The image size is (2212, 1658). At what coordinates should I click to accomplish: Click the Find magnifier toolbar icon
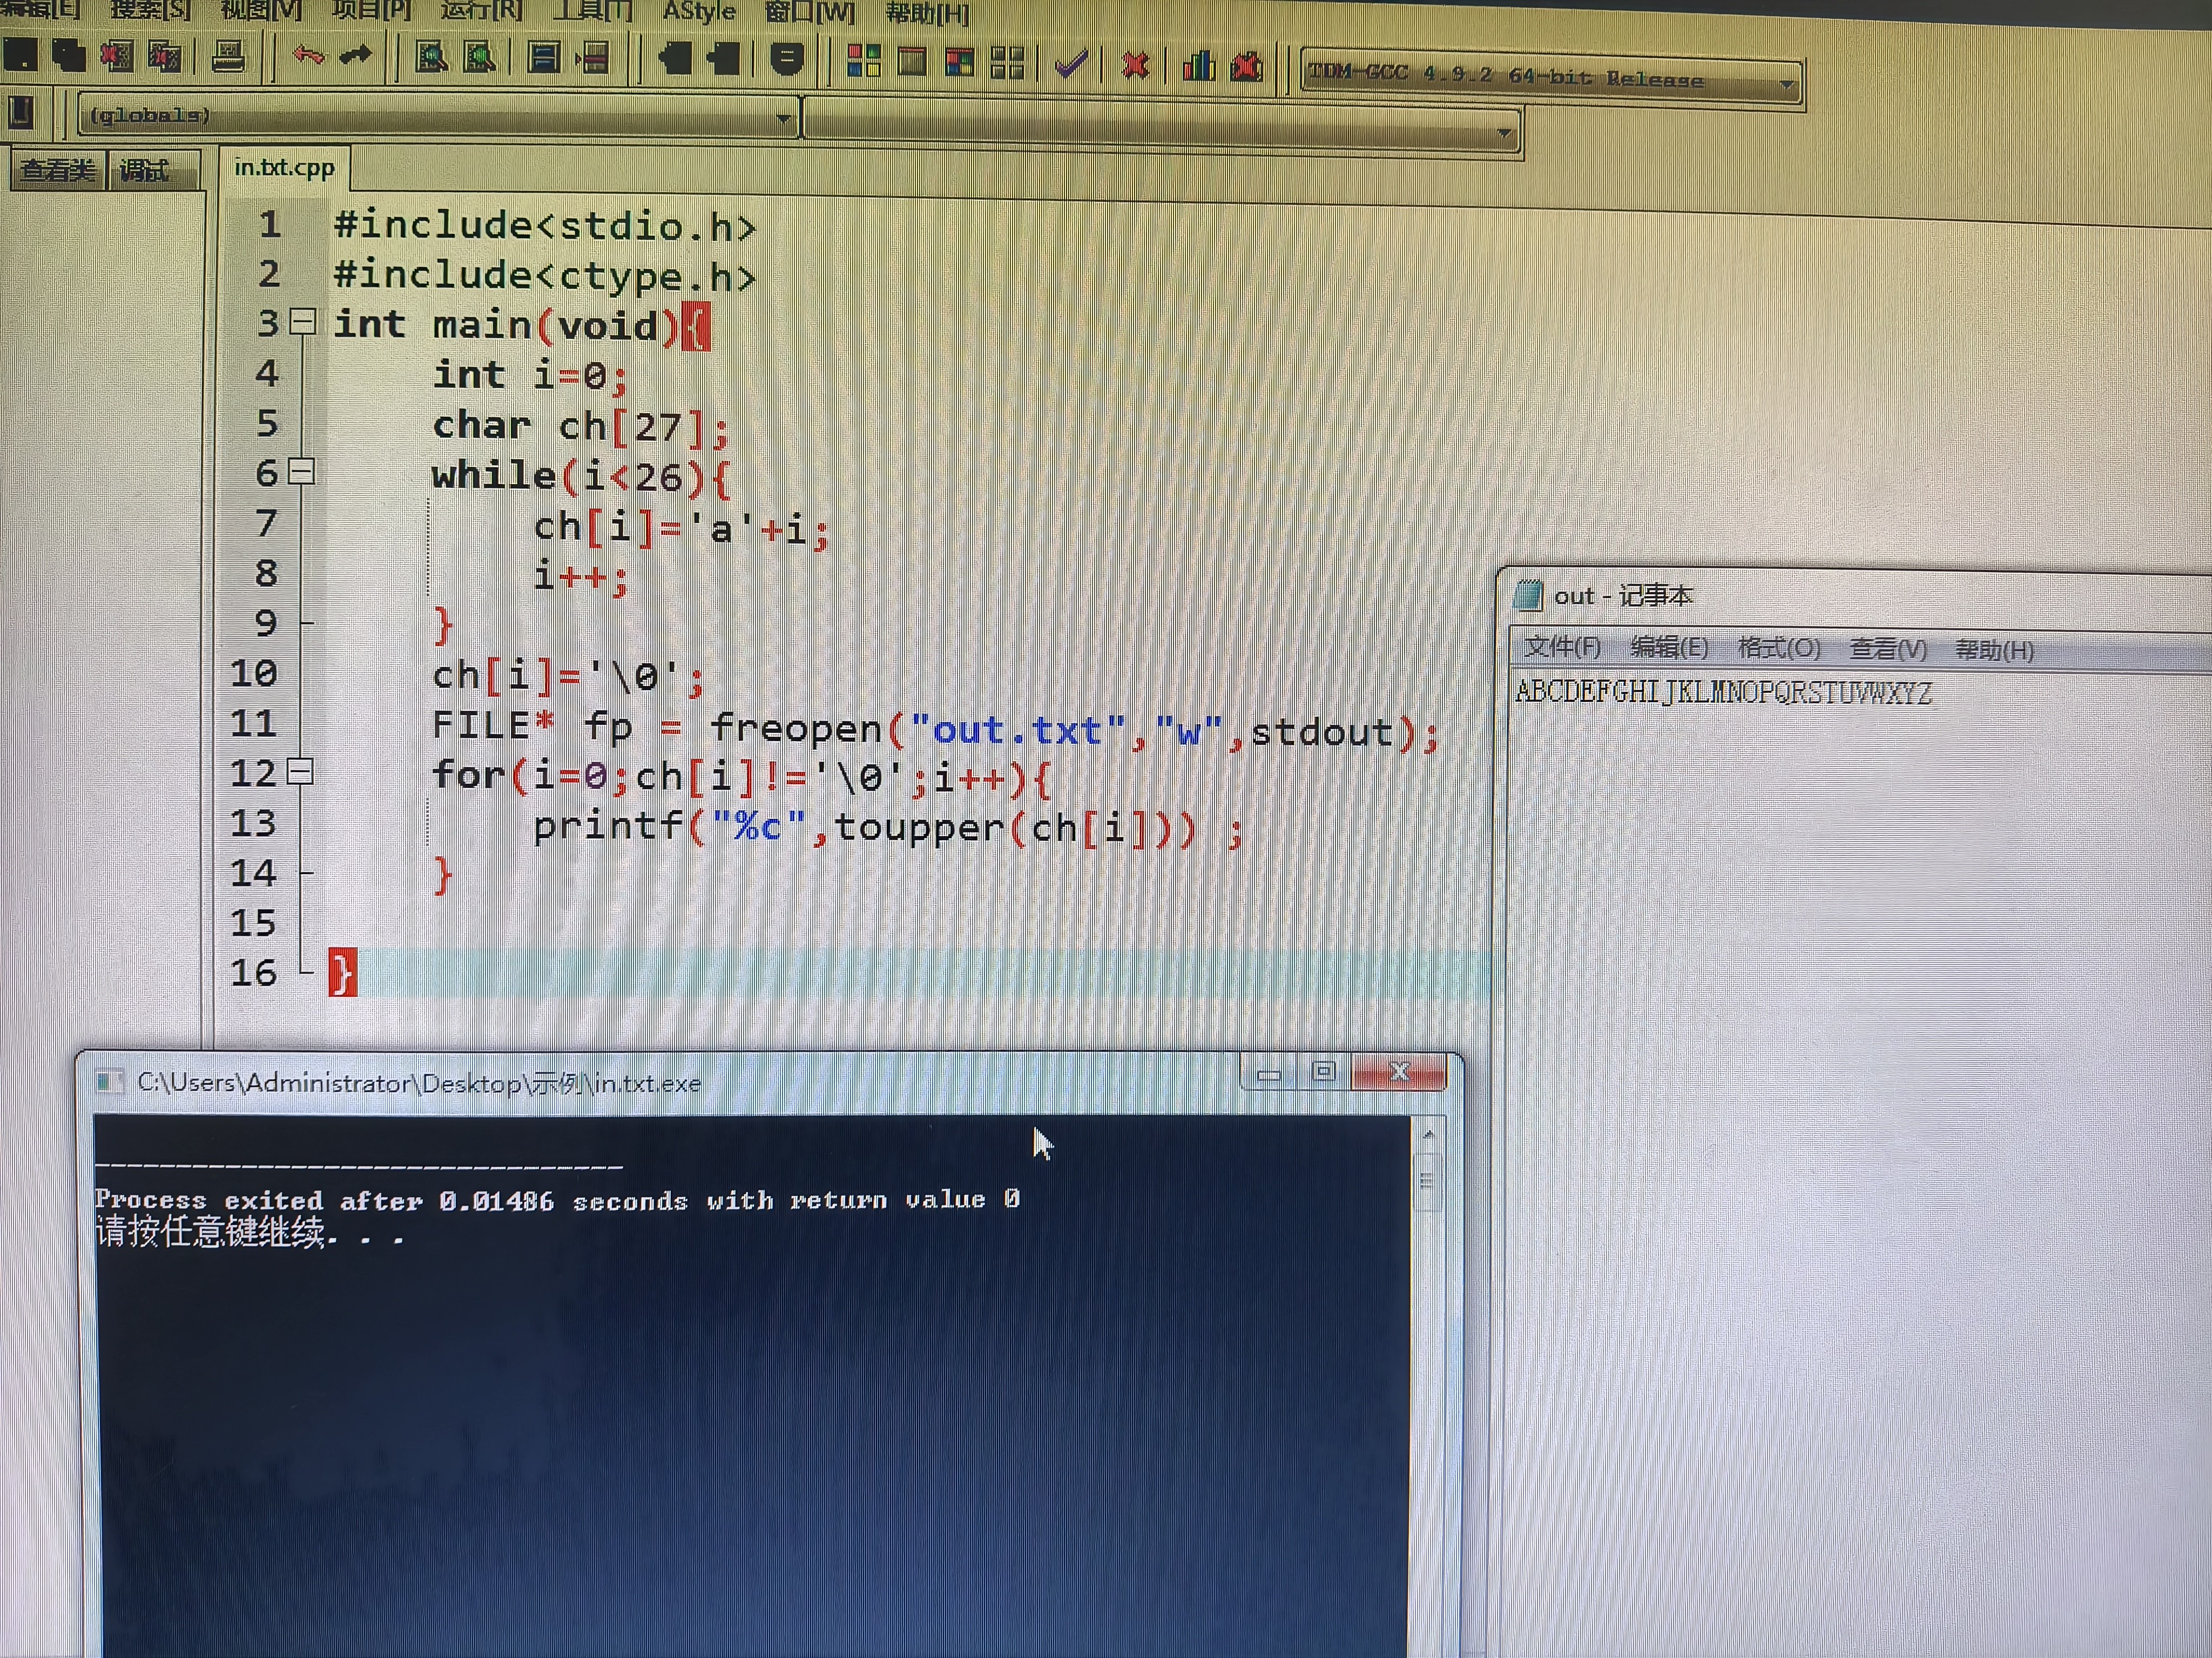point(431,58)
